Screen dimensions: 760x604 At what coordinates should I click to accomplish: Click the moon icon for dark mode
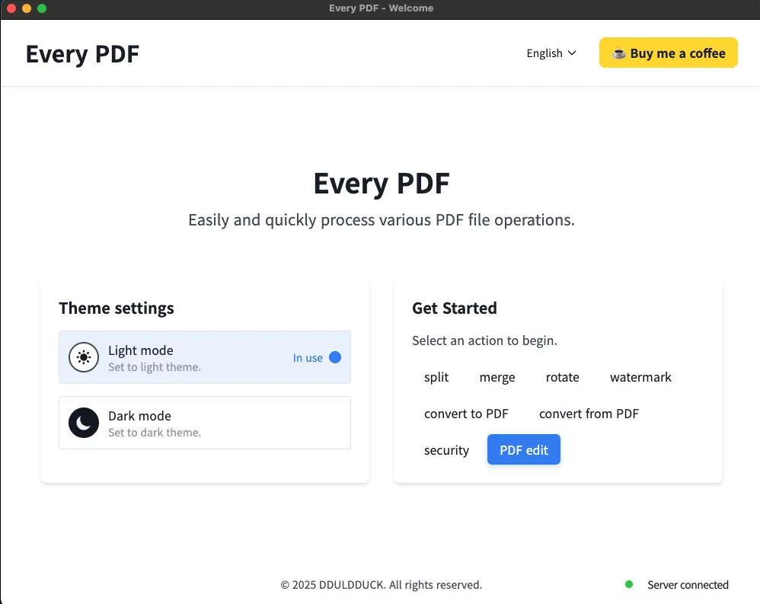(x=84, y=423)
